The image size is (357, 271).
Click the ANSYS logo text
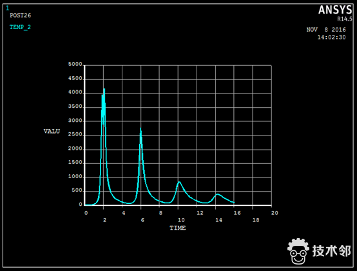click(335, 10)
